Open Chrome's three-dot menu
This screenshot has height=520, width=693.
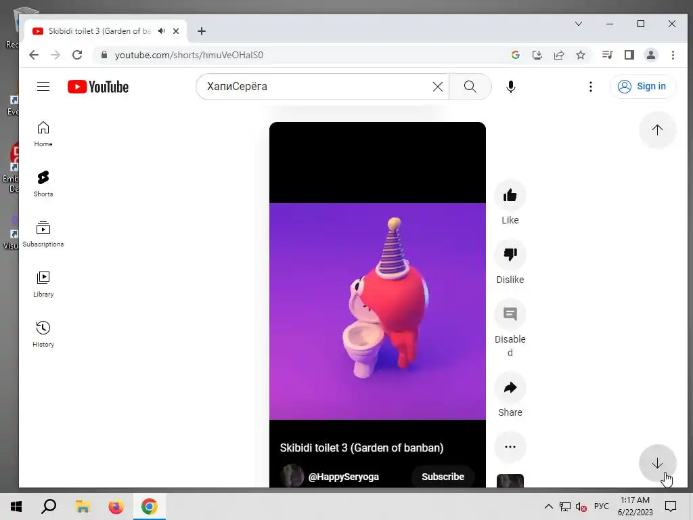tap(673, 55)
